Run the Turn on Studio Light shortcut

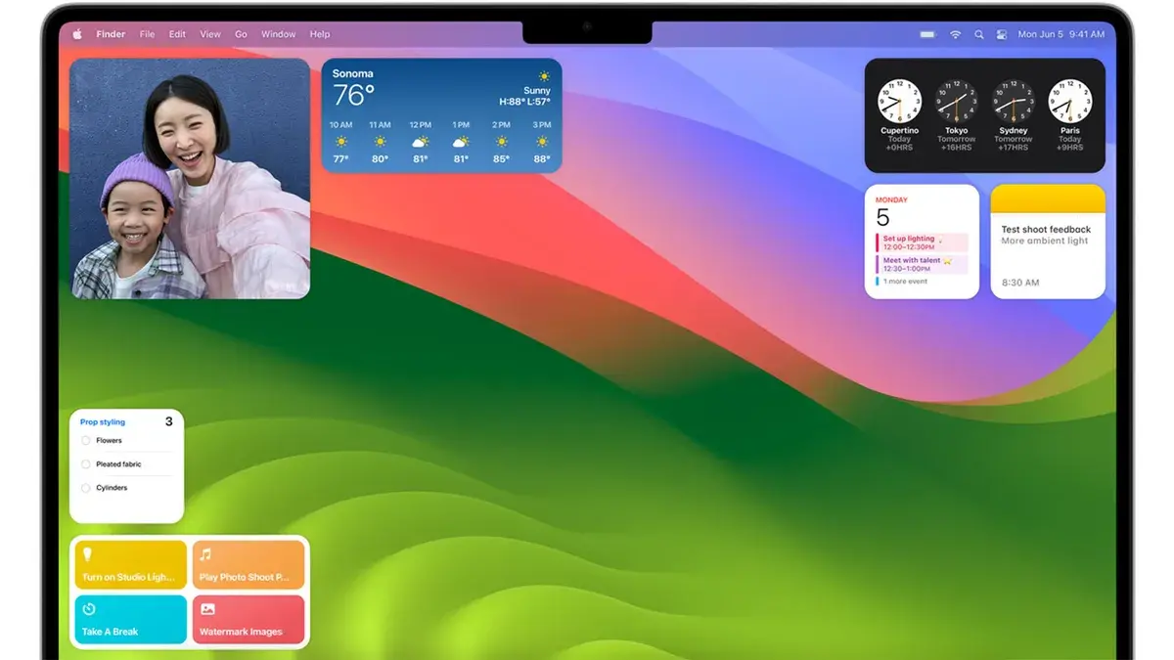[129, 564]
